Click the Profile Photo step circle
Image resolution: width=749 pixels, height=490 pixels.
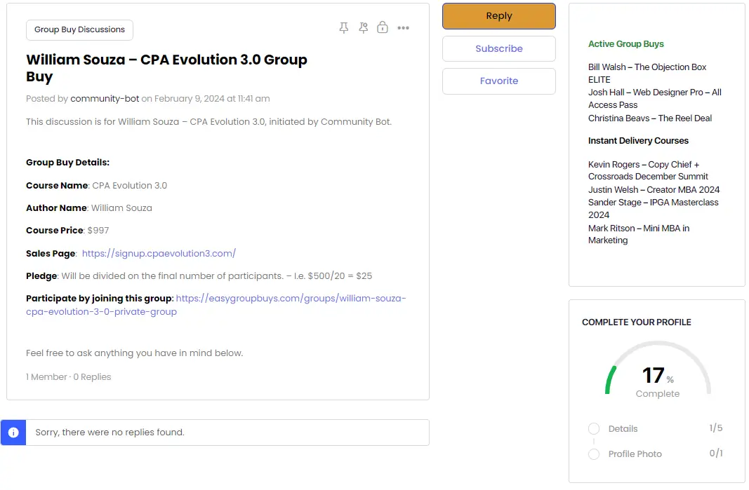594,454
